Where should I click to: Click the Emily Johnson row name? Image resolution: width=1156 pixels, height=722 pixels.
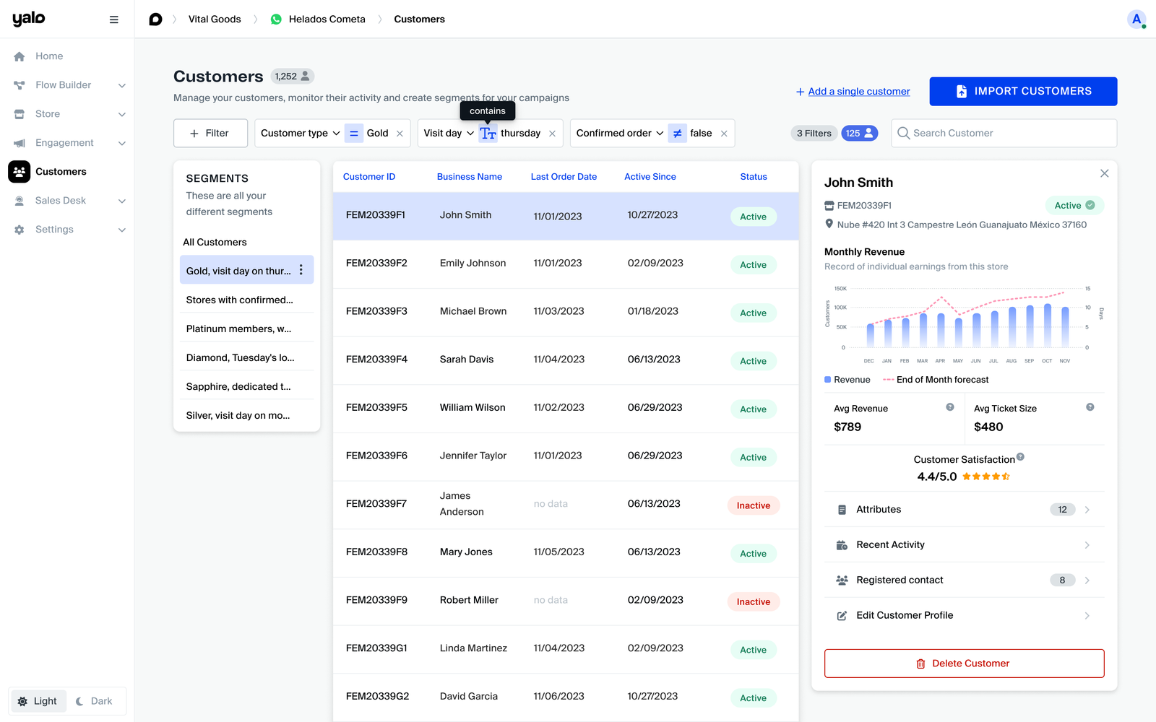(473, 264)
